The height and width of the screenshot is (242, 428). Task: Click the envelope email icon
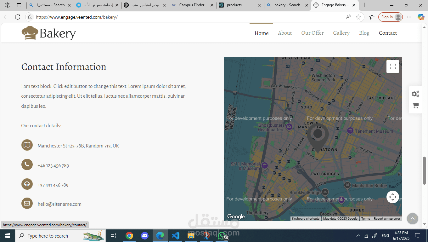(x=27, y=203)
